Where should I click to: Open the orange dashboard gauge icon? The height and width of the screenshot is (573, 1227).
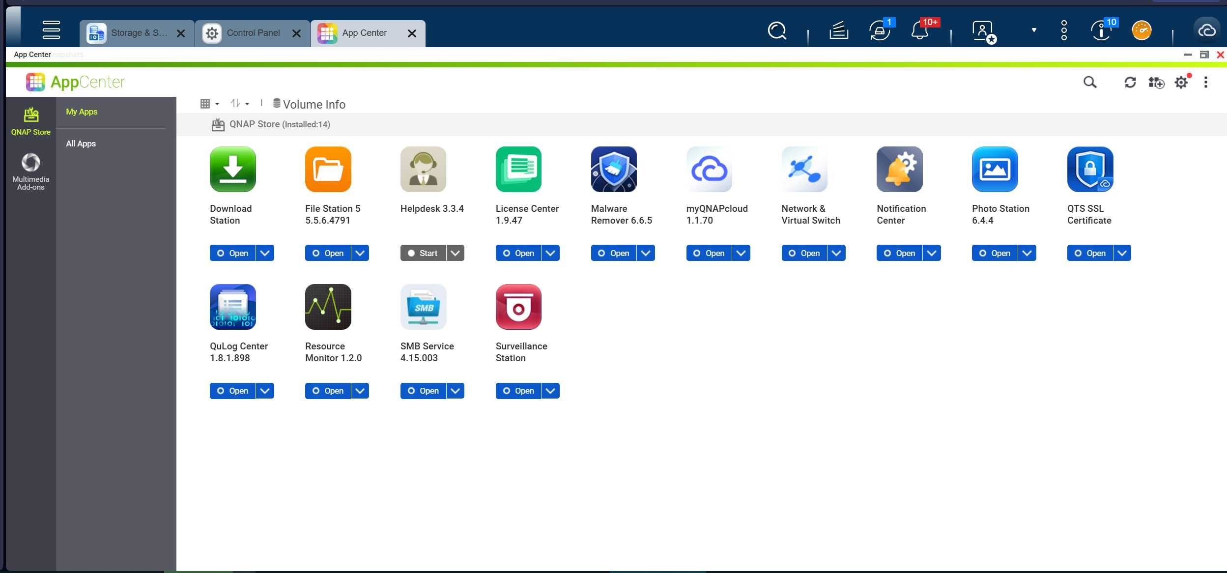(1141, 30)
